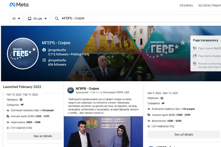
Task: Open the @mgerbsofia Instagram handle
Action: tap(57, 60)
